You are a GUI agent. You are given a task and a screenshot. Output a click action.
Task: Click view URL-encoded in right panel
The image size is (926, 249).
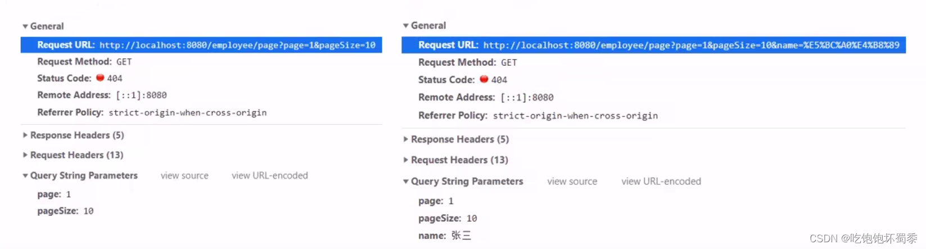[661, 182]
